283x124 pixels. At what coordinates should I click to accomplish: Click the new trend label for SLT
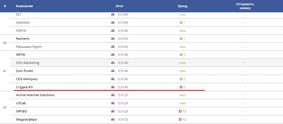(x=182, y=15)
